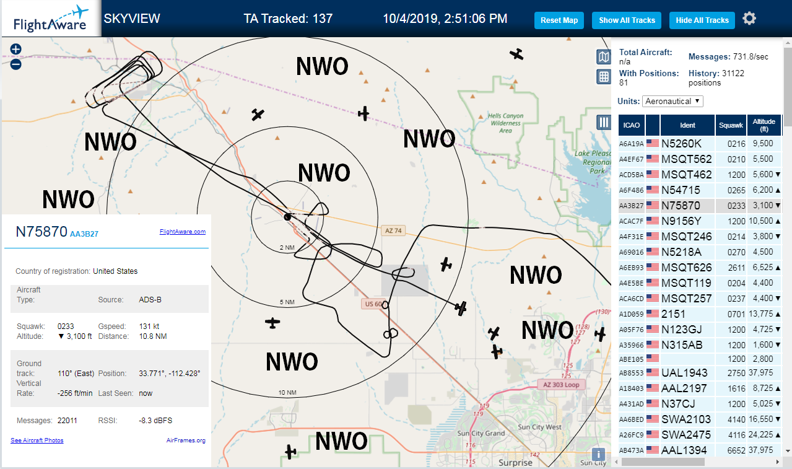This screenshot has width=792, height=469.
Task: Select MSQT462 aircraft row
Action: [700, 174]
